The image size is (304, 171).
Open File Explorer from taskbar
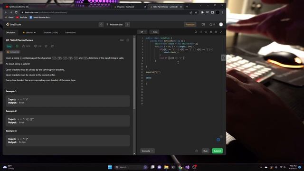(x=166, y=167)
